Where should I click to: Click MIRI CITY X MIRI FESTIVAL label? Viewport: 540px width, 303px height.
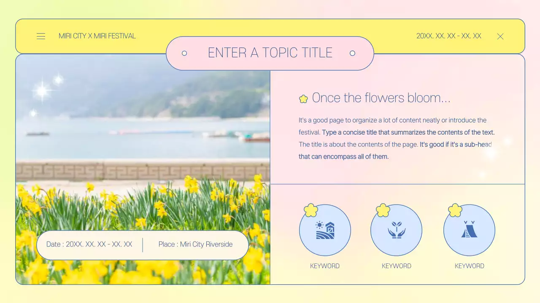point(97,36)
